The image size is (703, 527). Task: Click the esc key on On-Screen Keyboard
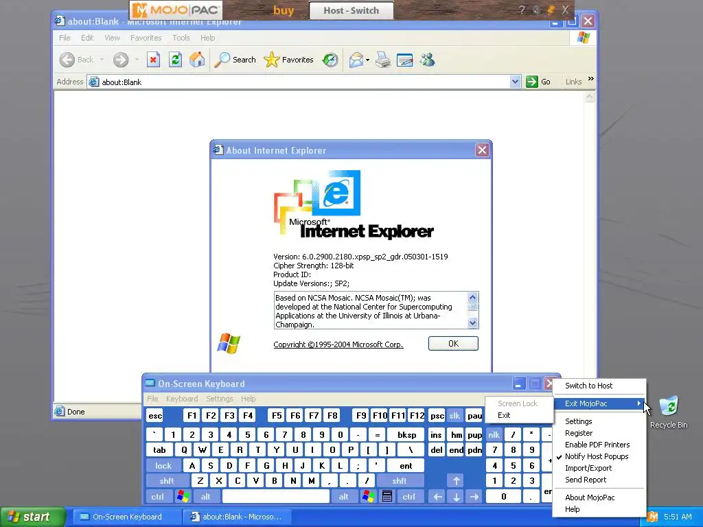154,415
